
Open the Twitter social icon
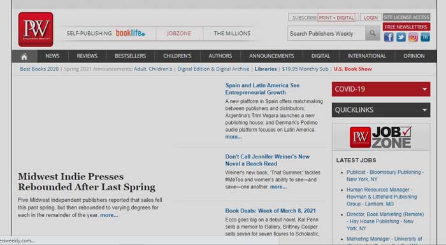401,37
